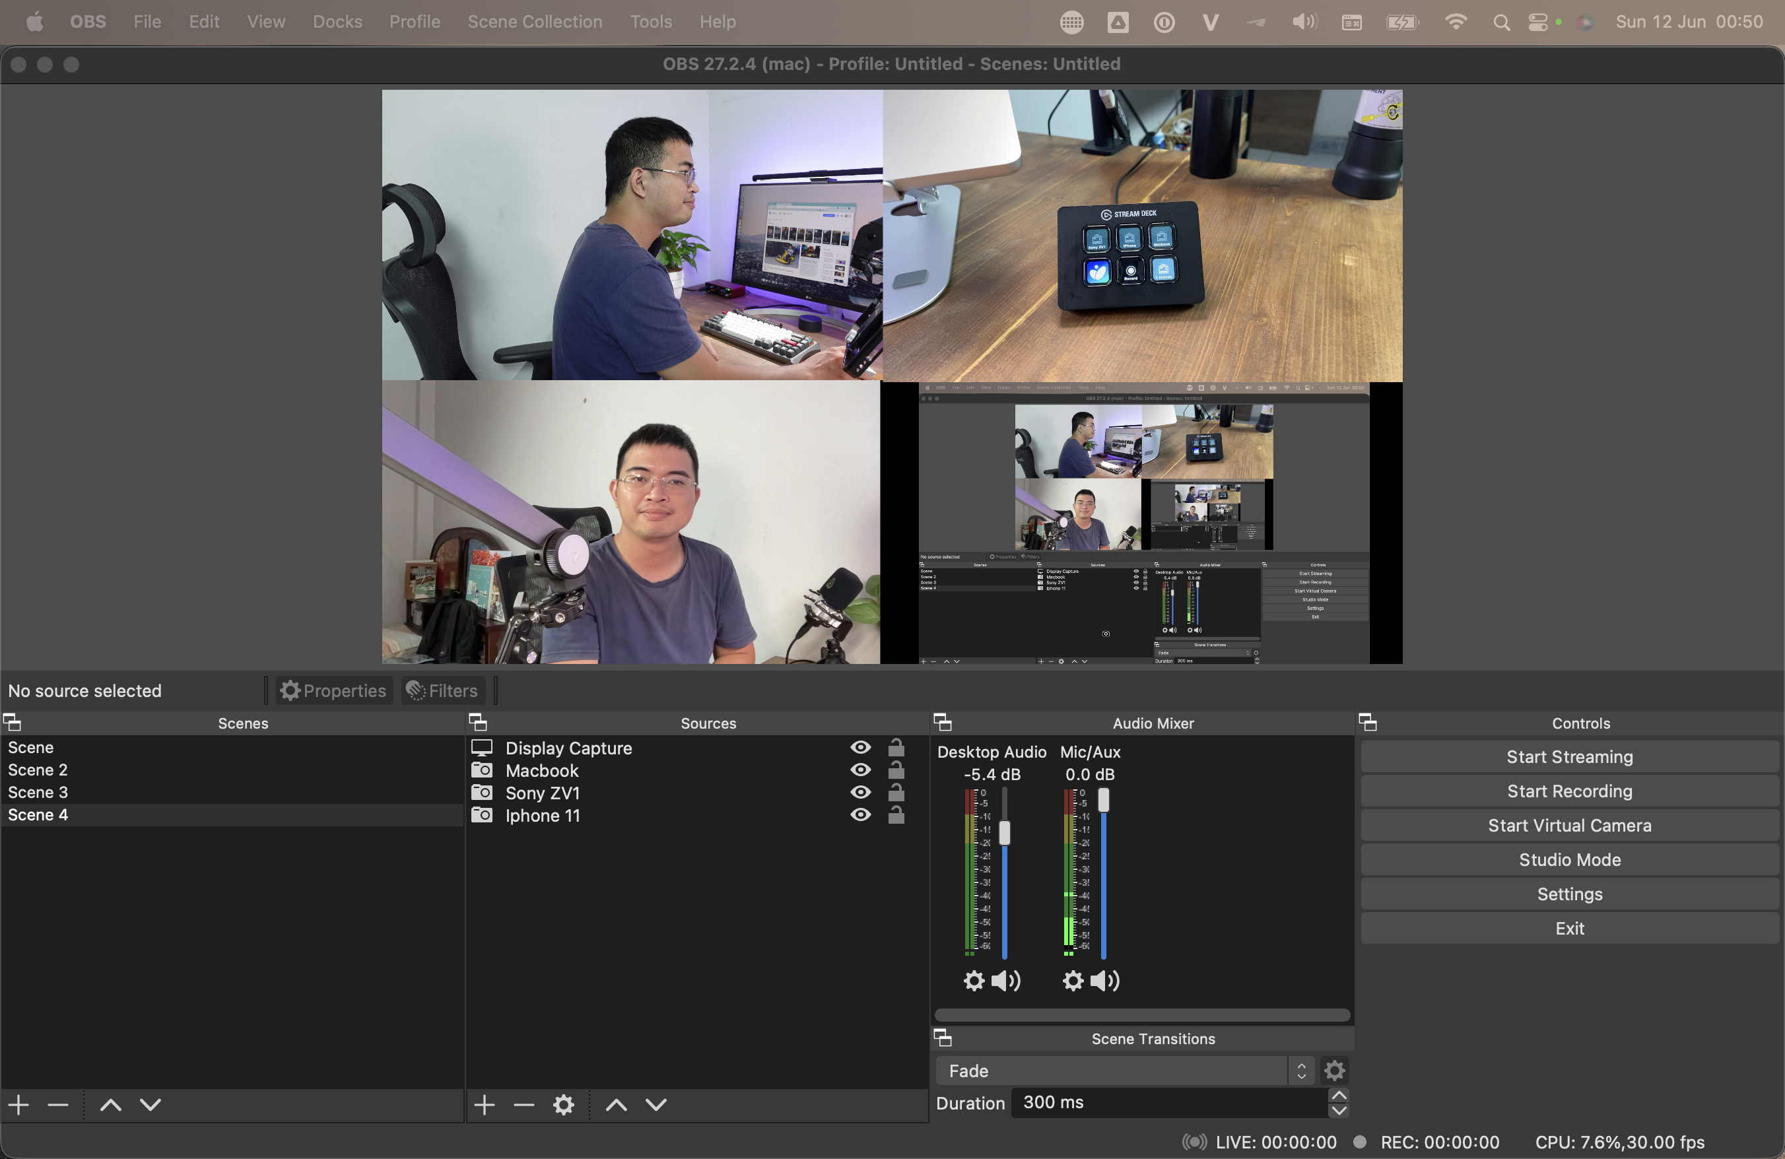Toggle visibility of Macbook source
Viewport: 1785px width, 1159px height.
[x=859, y=770]
